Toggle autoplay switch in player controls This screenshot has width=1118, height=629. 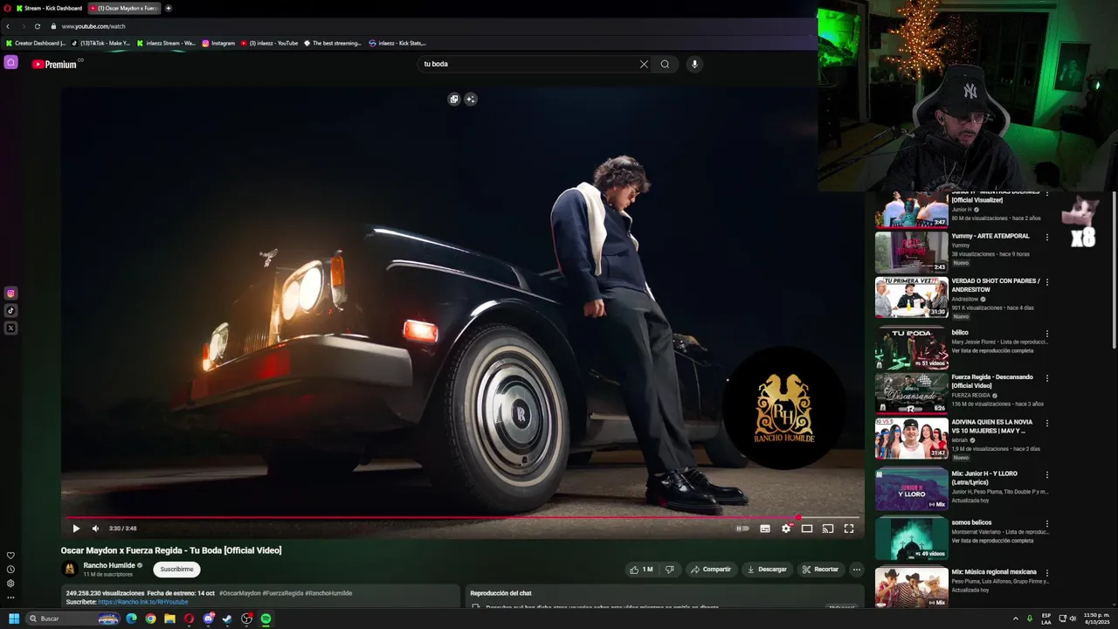tap(742, 529)
